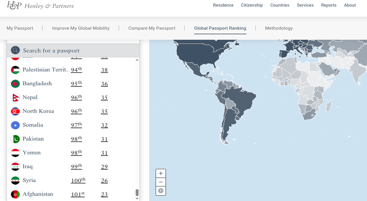Select Nepal country name
The image size is (367, 201).
(x=30, y=97)
